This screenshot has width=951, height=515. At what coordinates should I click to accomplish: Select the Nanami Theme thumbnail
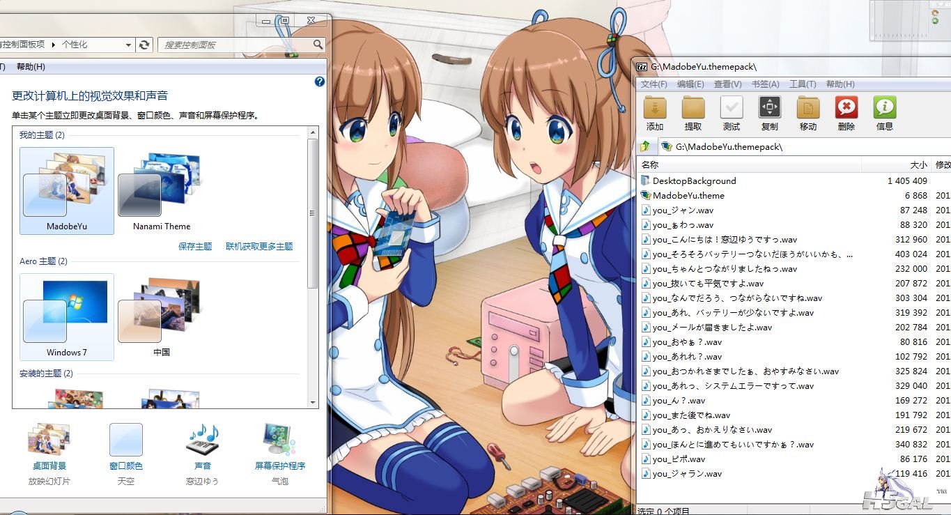[162, 191]
